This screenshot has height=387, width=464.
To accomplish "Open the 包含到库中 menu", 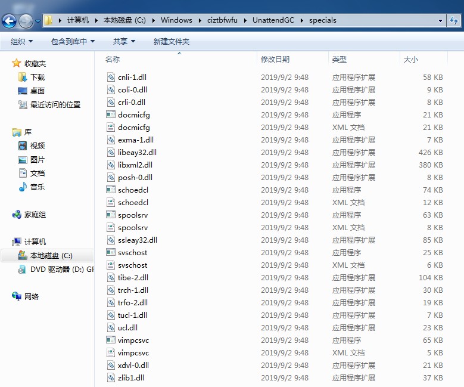I will point(73,42).
